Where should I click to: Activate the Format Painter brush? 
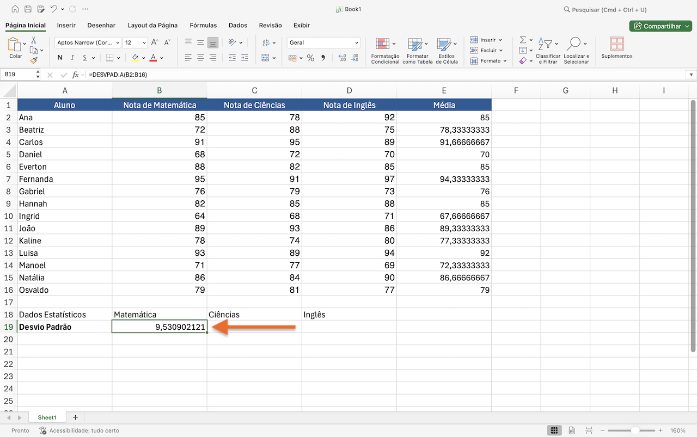33,60
